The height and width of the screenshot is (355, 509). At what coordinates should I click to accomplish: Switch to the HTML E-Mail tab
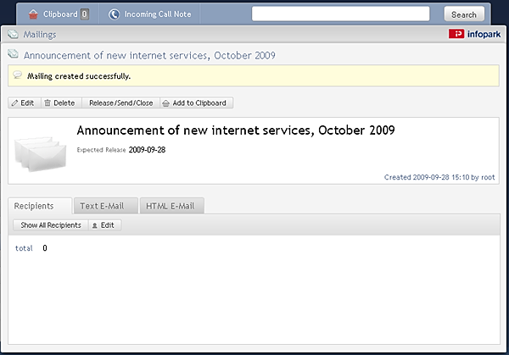coord(172,206)
